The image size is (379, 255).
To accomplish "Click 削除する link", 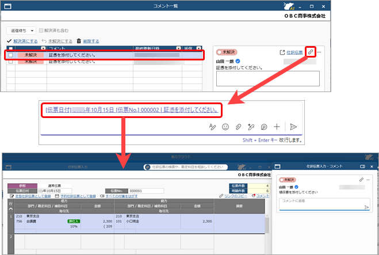I will click(x=91, y=41).
